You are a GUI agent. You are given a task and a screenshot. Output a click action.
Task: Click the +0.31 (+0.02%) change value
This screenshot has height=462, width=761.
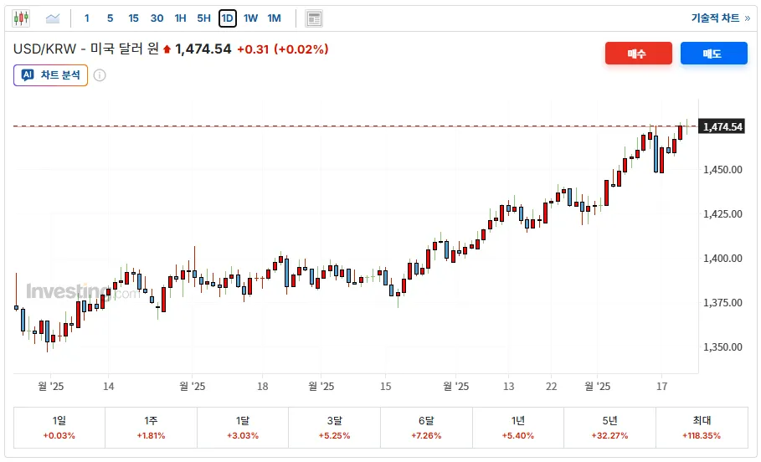[x=282, y=49]
